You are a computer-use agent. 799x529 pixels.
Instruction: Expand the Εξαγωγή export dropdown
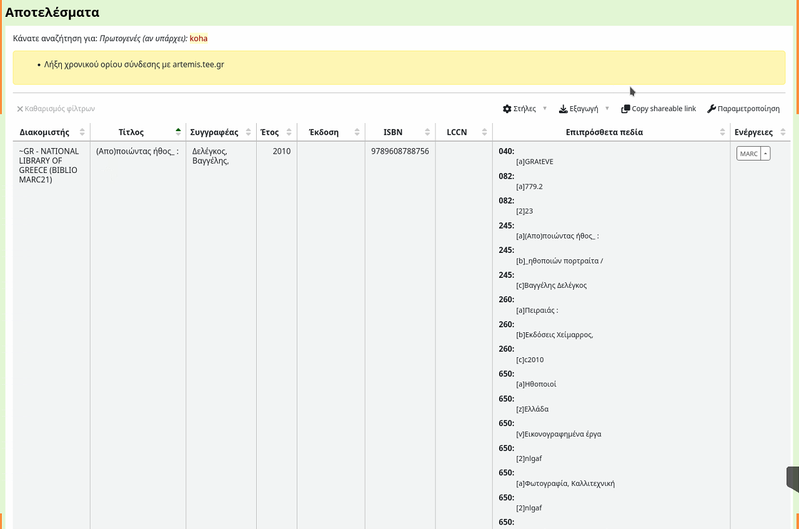click(583, 109)
